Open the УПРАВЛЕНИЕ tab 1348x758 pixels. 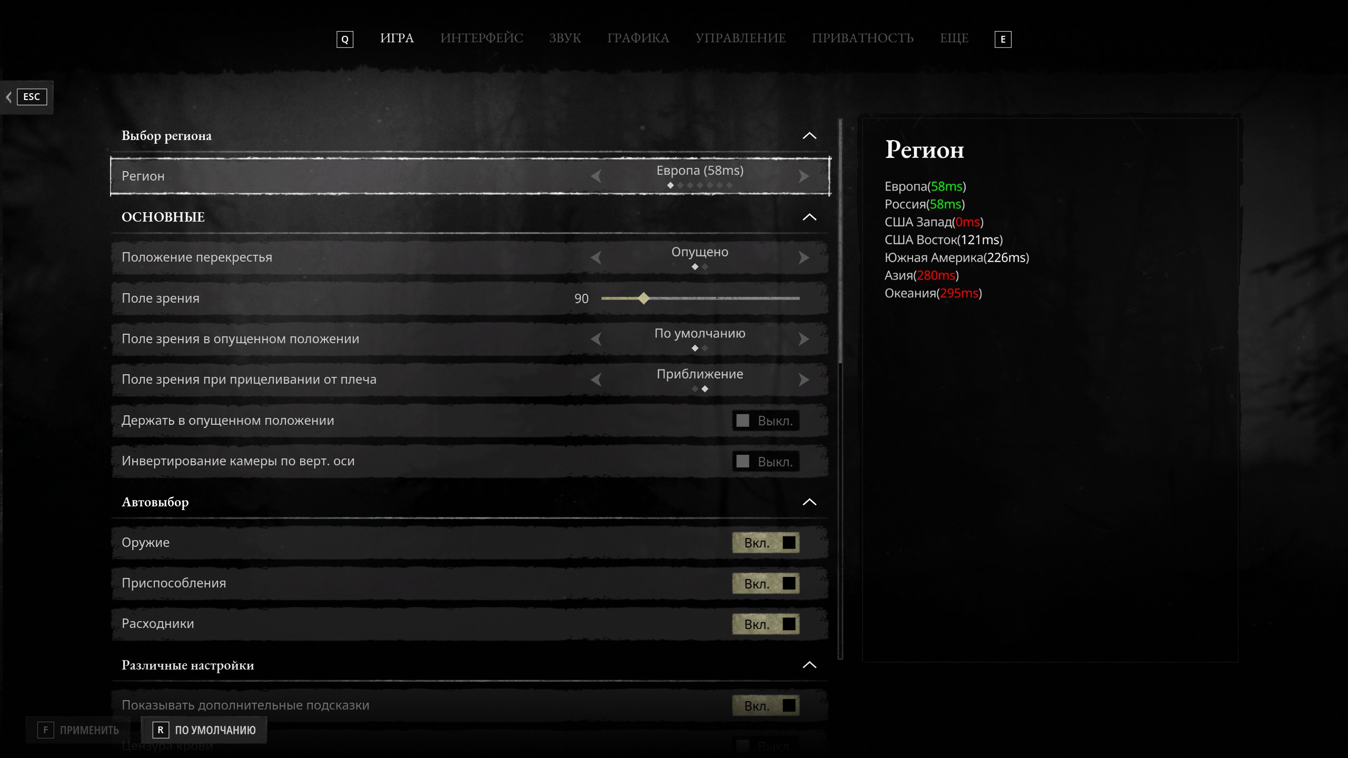point(740,38)
